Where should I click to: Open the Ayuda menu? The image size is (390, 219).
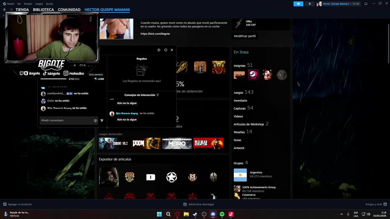[x=49, y=4]
